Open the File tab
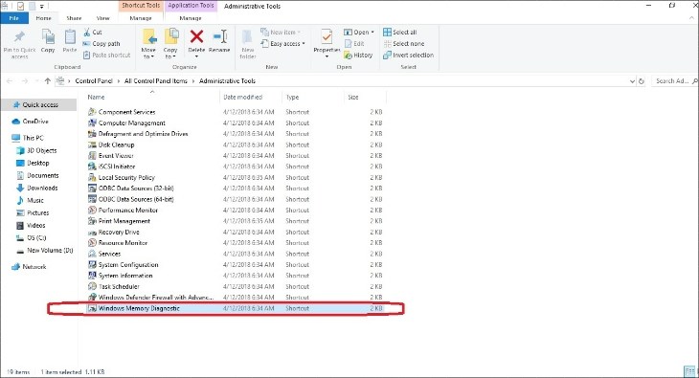The image size is (699, 378). tap(14, 18)
